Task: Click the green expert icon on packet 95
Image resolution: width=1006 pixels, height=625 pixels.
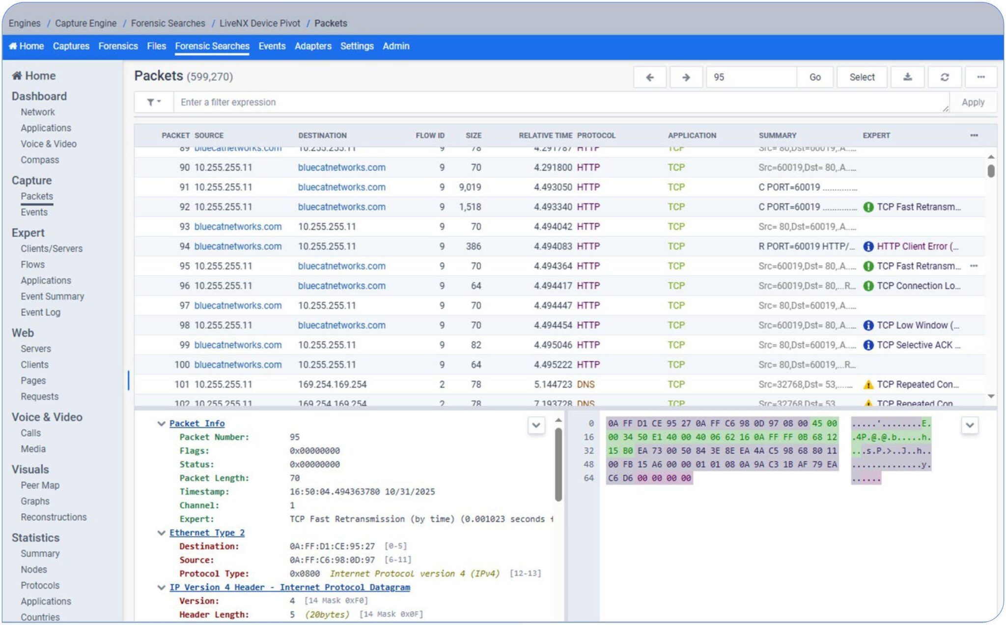Action: coord(868,266)
